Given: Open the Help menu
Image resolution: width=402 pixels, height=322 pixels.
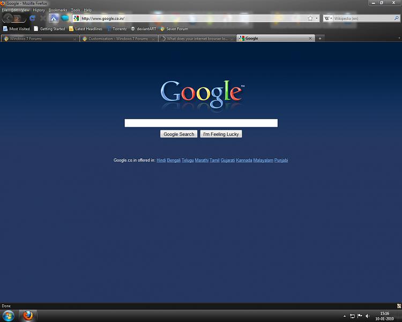Looking at the screenshot, I should click(88, 10).
